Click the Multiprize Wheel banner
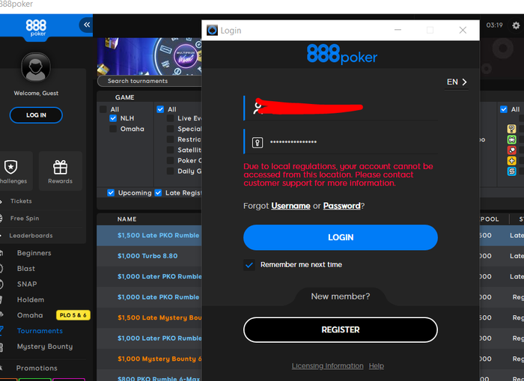Image resolution: width=524 pixels, height=381 pixels. 150,56
